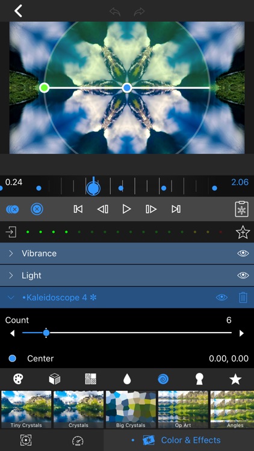Open the color palette effects category
254x451 pixels.
[x=18, y=379]
